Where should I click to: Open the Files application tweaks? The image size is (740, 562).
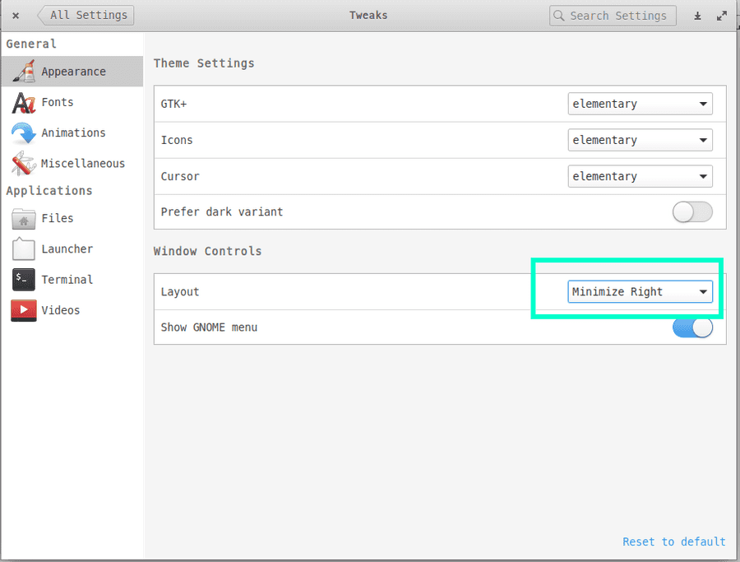tap(72, 219)
